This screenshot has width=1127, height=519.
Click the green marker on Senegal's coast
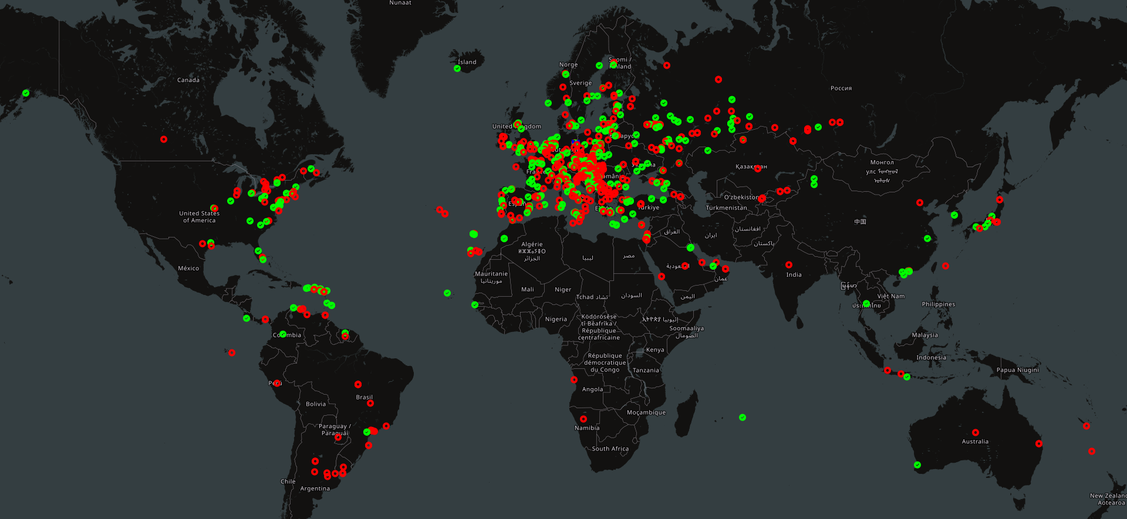pos(475,304)
